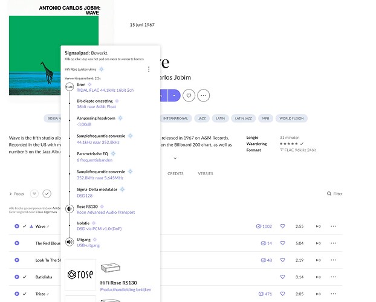Open more options for Batidinha
376x302 pixels.
coord(333,277)
